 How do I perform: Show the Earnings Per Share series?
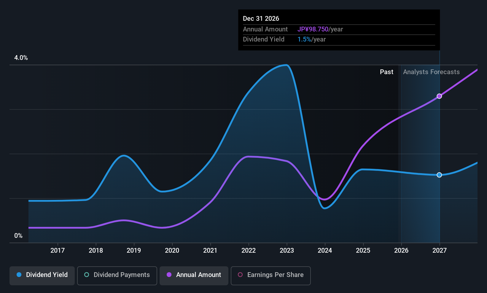(270, 275)
